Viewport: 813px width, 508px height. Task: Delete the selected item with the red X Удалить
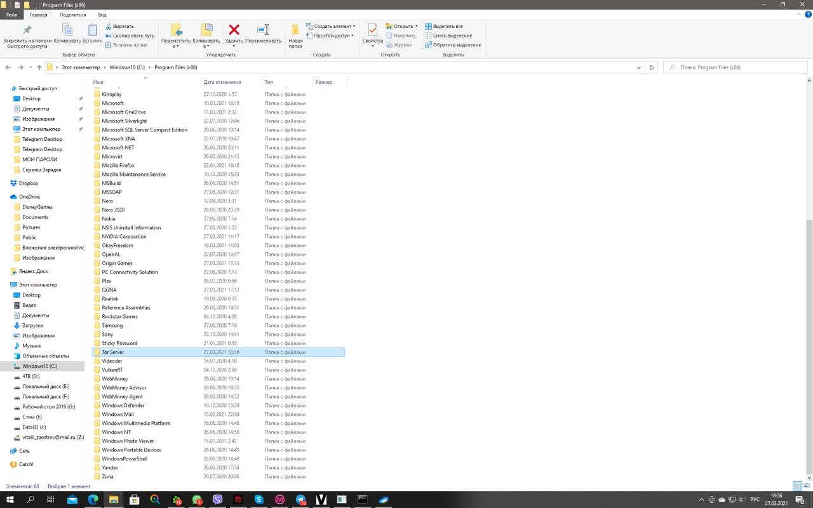(x=234, y=30)
